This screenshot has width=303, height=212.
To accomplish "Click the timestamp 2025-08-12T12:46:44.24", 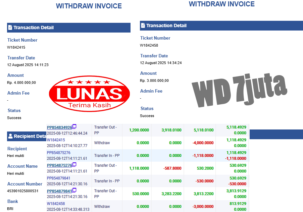I will click(x=67, y=133).
